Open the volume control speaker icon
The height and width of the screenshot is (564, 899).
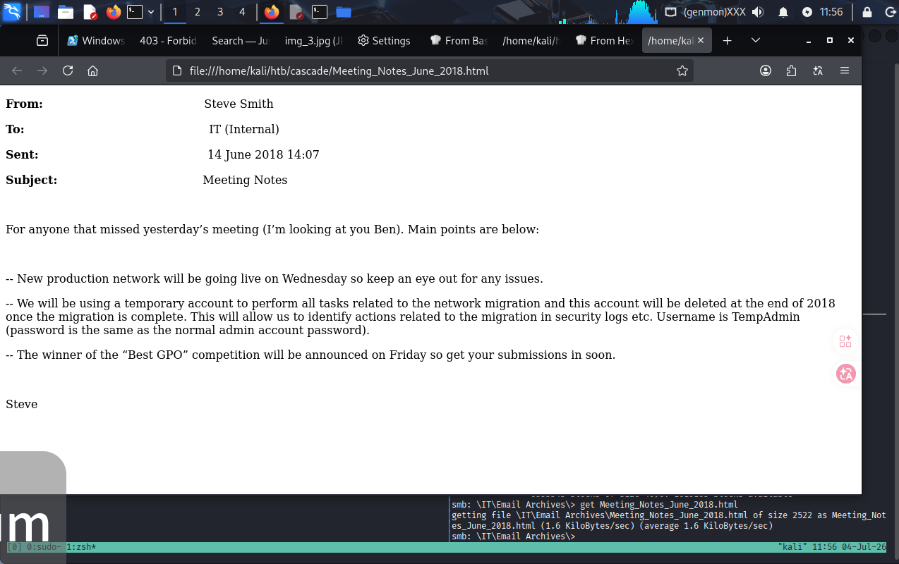759,12
